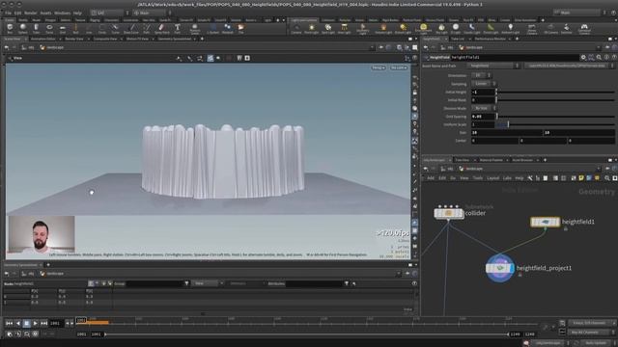Open the Persp camera dropdown in viewport

379,67
